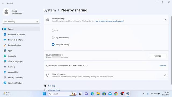The image size is (172, 97).
Task: Click the System breadcrumb link
Action: (x=50, y=10)
